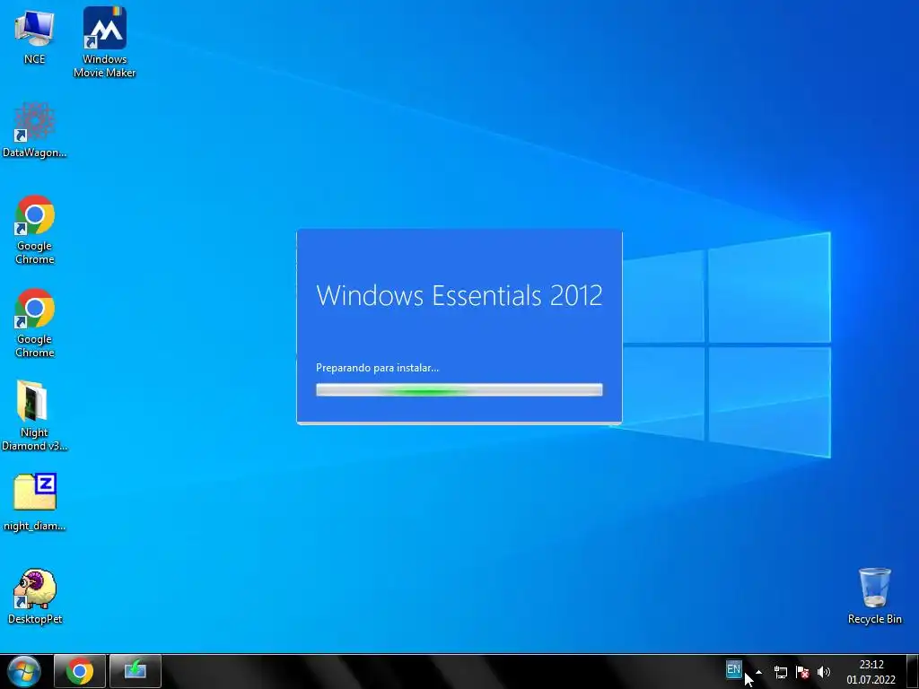
Task: Click the installer taskbar button
Action: coord(136,671)
